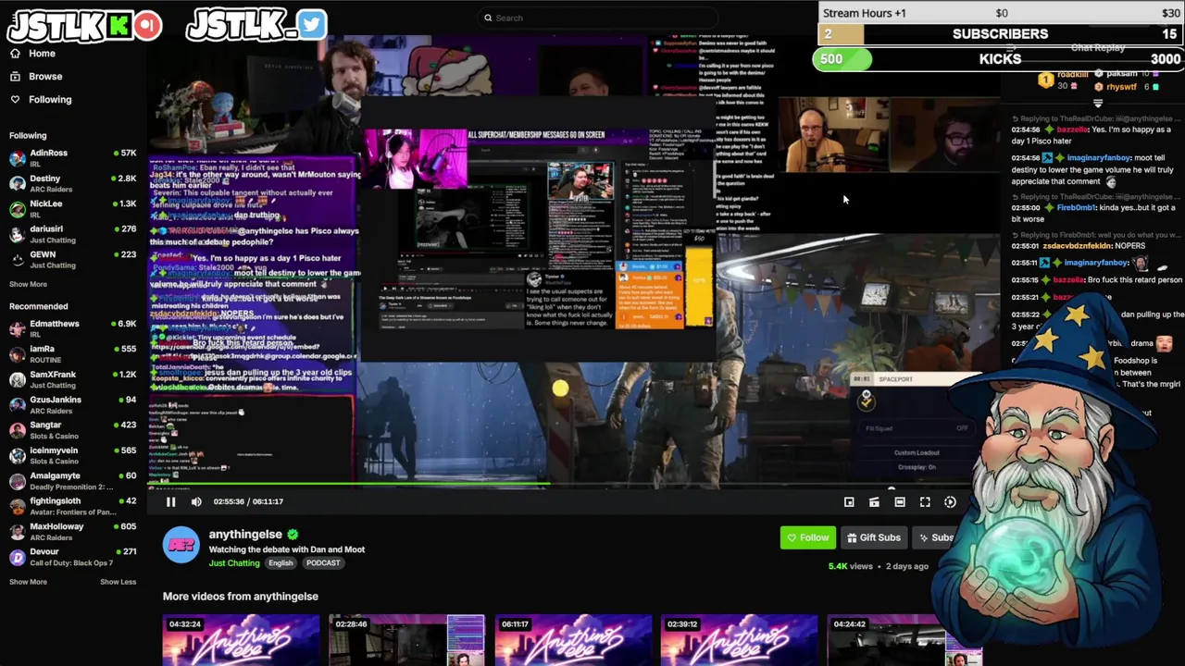Screen dimensions: 1185x666
Task: Select the English language tag
Action: tap(281, 563)
